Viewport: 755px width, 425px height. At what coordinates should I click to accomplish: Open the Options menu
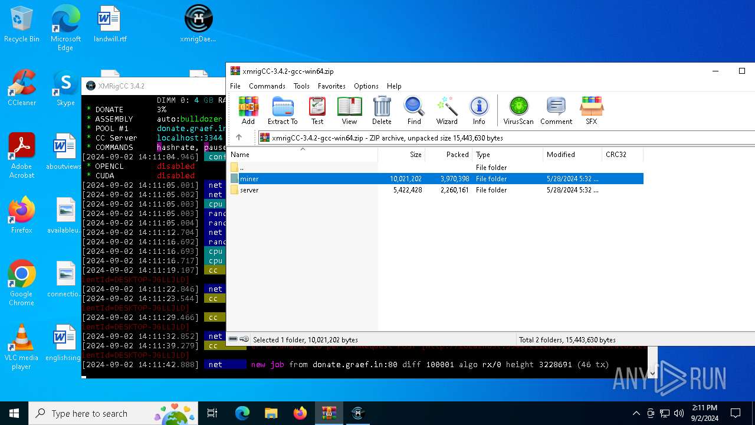366,86
